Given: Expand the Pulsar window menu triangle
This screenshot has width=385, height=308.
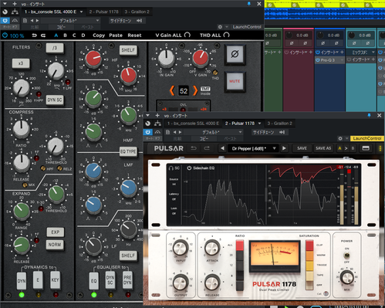Looking at the screenshot, I should pos(147,116).
